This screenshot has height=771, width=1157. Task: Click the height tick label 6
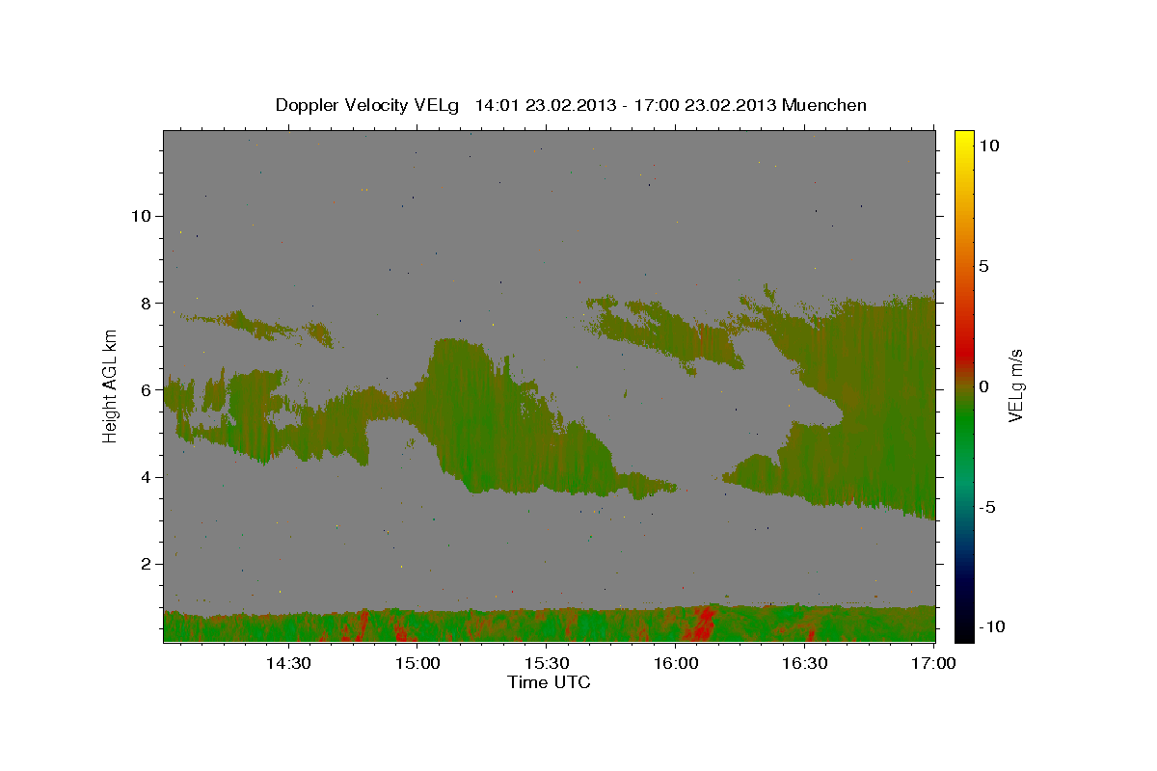[145, 389]
